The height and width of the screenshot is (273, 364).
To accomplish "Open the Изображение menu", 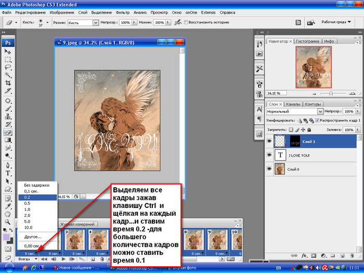I will coord(62,12).
